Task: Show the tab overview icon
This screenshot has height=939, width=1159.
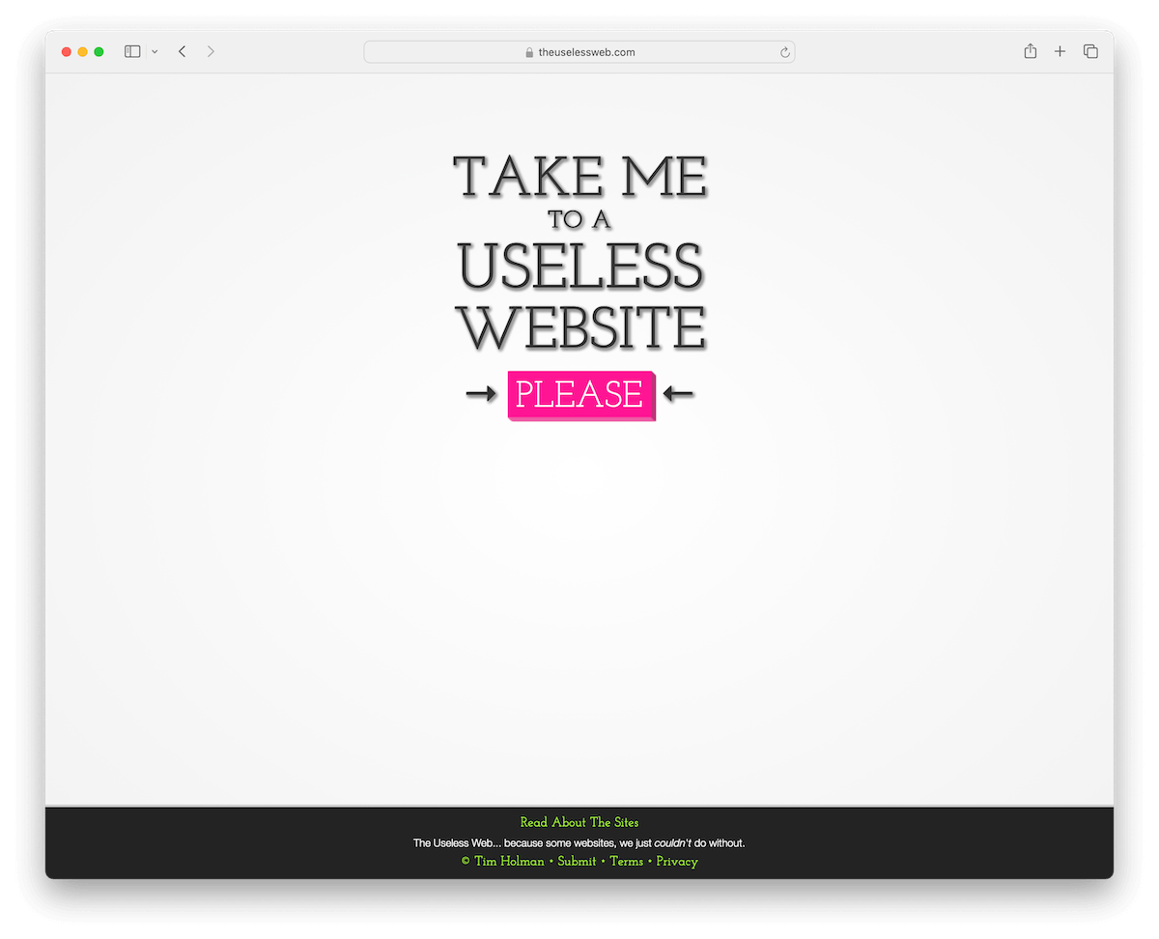Action: pos(1090,51)
